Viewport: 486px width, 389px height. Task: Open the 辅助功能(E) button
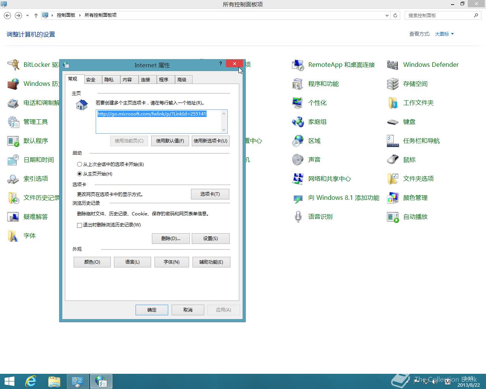(211, 262)
